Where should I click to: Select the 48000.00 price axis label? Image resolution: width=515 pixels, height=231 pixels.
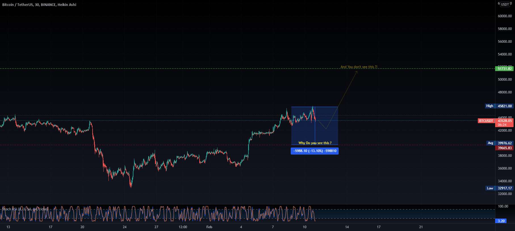[505, 92]
